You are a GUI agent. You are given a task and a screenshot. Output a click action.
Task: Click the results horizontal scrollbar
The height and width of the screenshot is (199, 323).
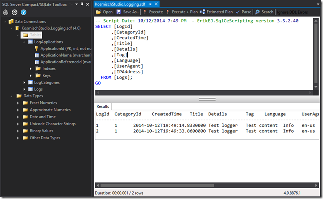[x=207, y=185]
